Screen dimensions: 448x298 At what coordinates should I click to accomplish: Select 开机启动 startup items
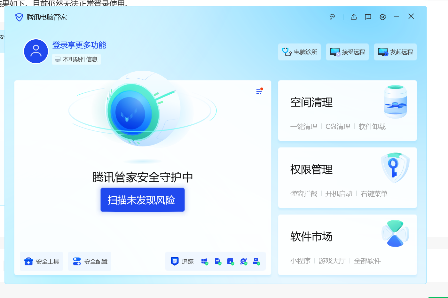[x=339, y=194]
